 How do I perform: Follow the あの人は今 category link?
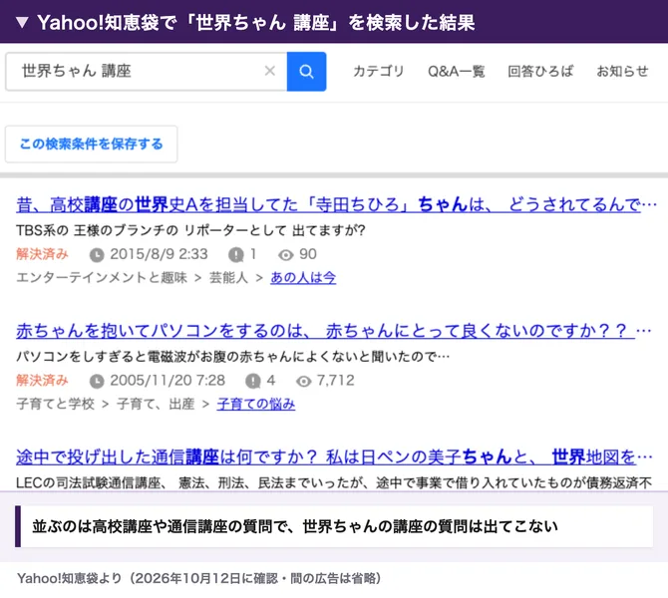point(303,278)
